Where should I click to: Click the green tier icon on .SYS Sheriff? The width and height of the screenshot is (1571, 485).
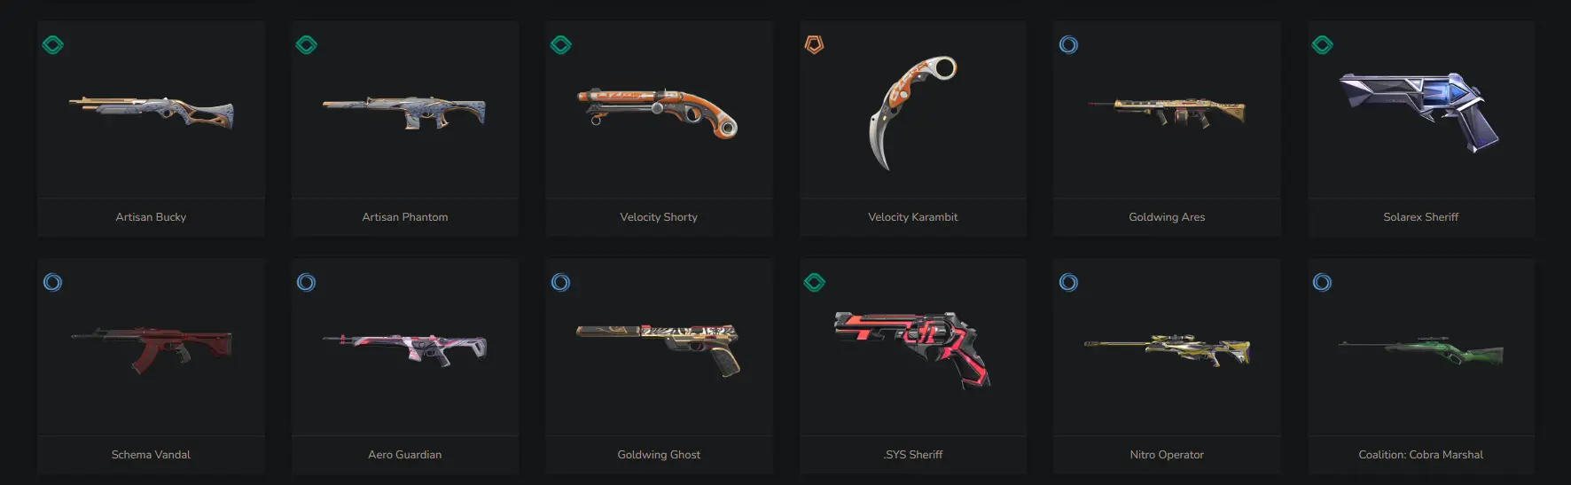815,282
